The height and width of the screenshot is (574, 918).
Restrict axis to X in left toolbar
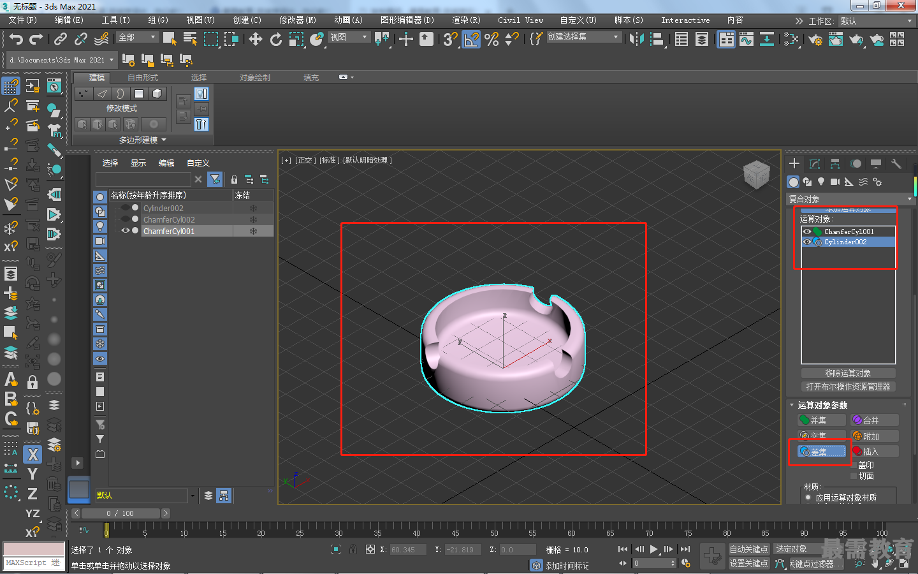point(33,455)
